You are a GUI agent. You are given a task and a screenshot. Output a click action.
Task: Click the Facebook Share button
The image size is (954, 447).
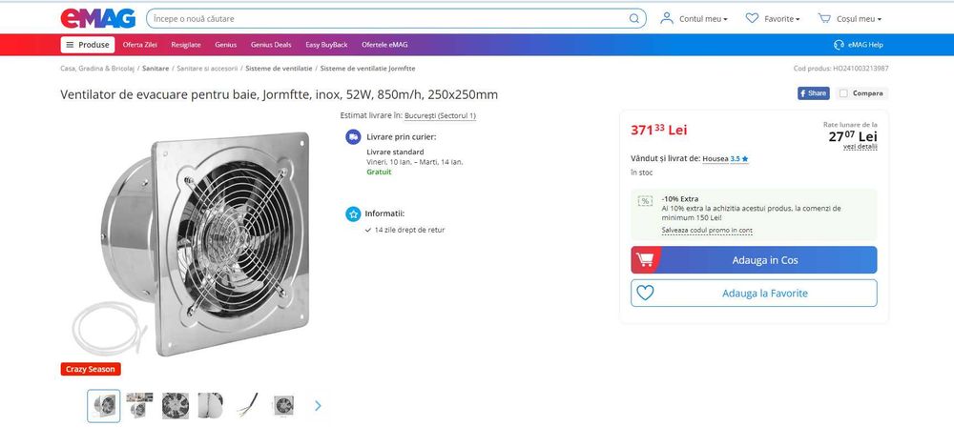[x=813, y=93]
